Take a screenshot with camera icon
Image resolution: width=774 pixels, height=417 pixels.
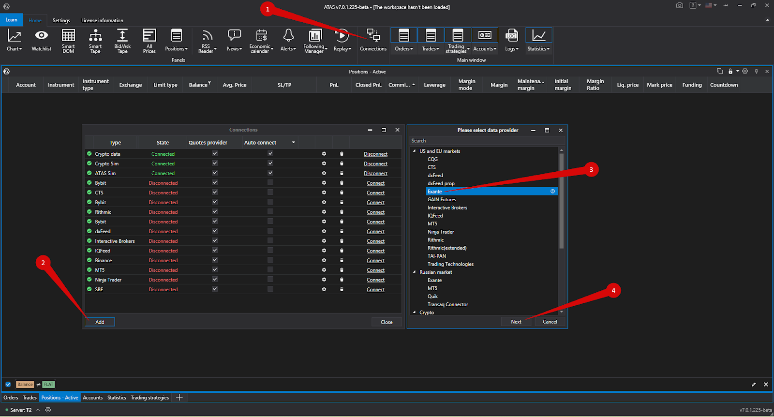tap(680, 5)
